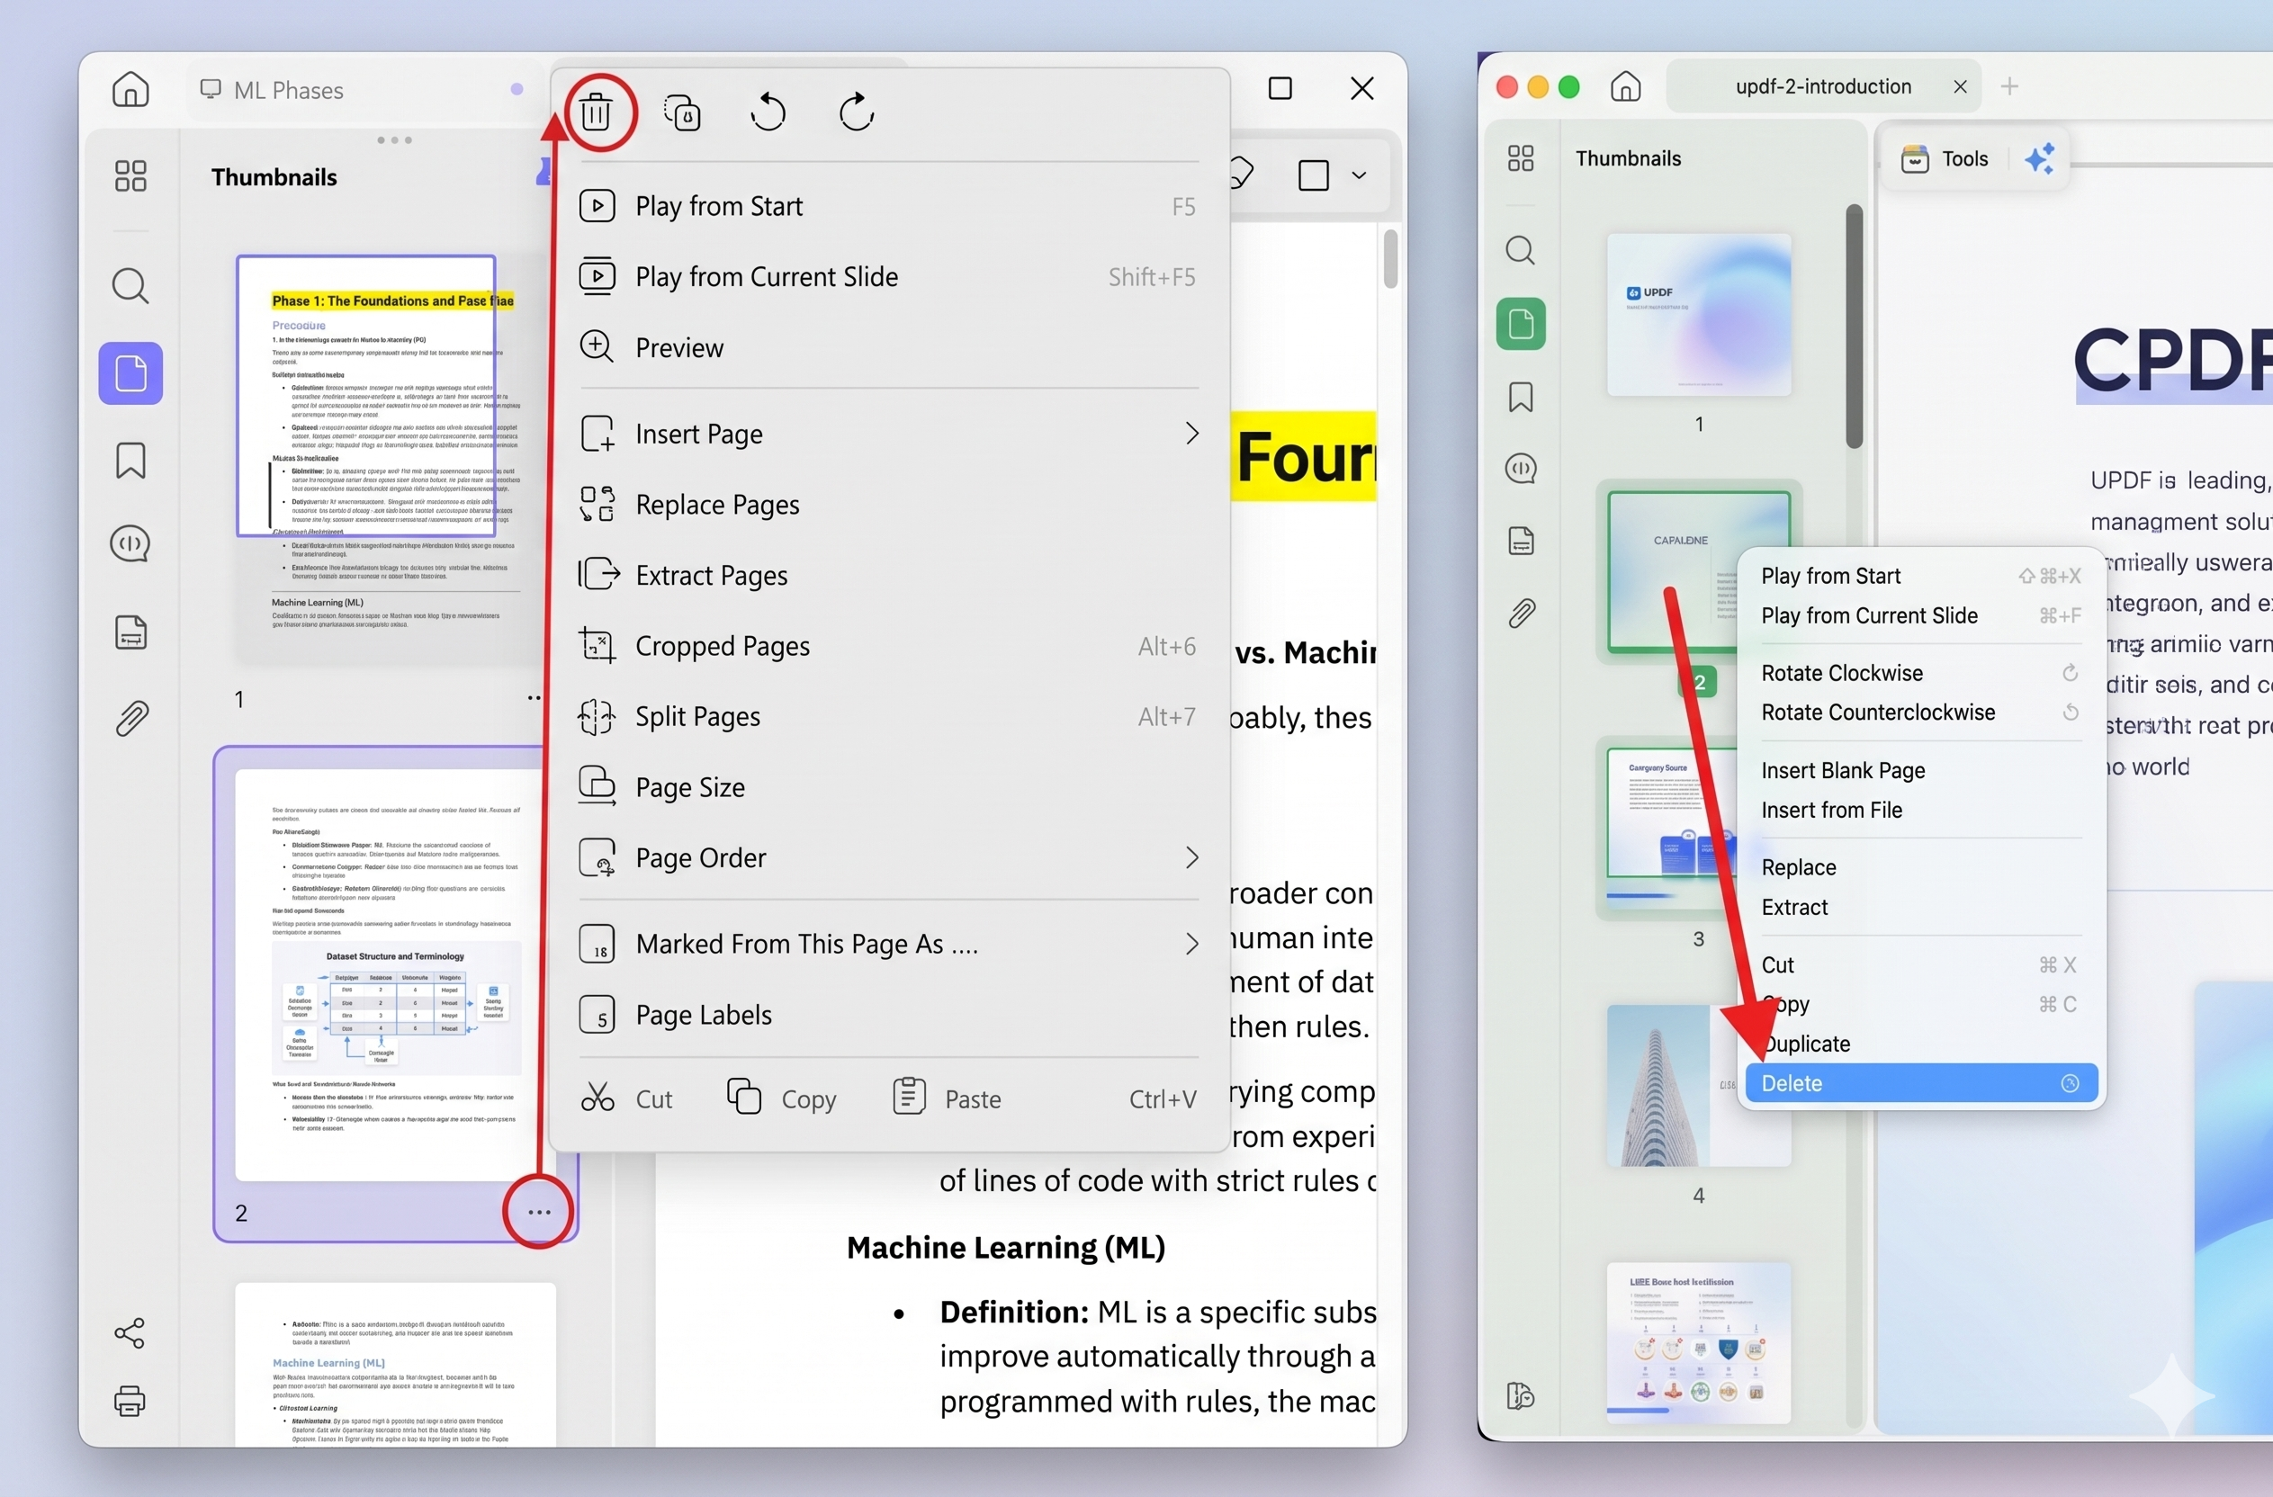Open paperclip attachments in right window sidebar

pyautogui.click(x=1522, y=612)
